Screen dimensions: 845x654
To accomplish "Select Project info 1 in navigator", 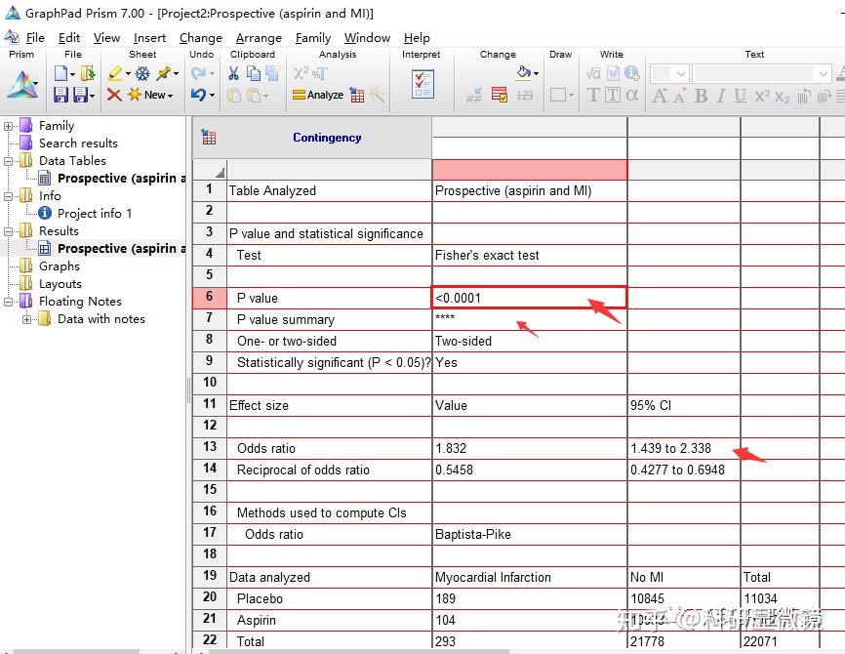I will point(95,214).
